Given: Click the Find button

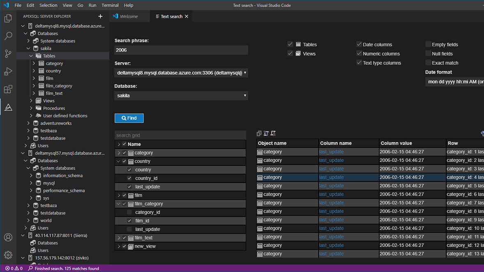Looking at the screenshot, I should coord(129,118).
